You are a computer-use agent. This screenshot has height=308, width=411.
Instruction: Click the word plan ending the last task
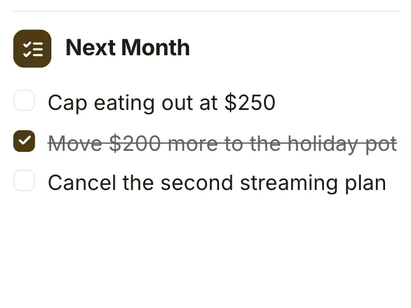point(365,184)
